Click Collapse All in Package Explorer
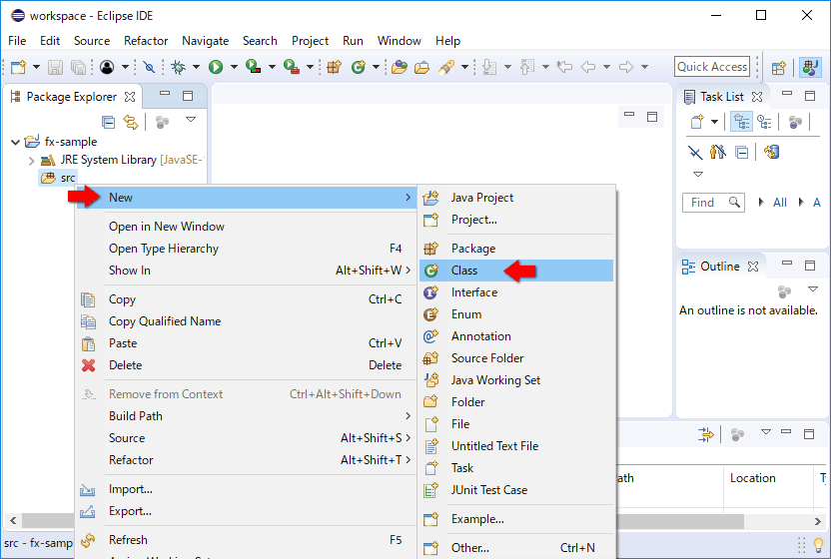Image resolution: width=831 pixels, height=559 pixels. [108, 123]
